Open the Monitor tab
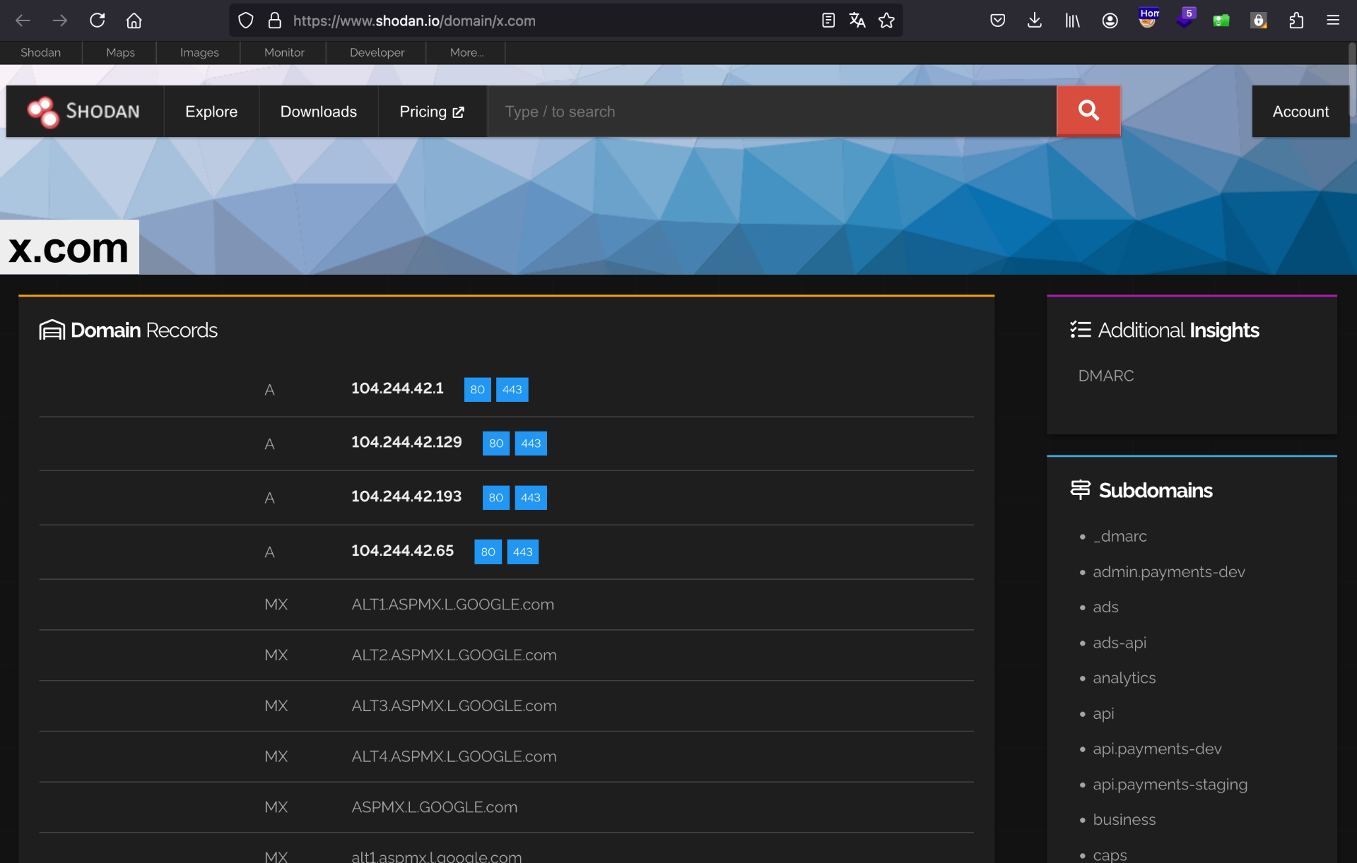 coord(284,52)
